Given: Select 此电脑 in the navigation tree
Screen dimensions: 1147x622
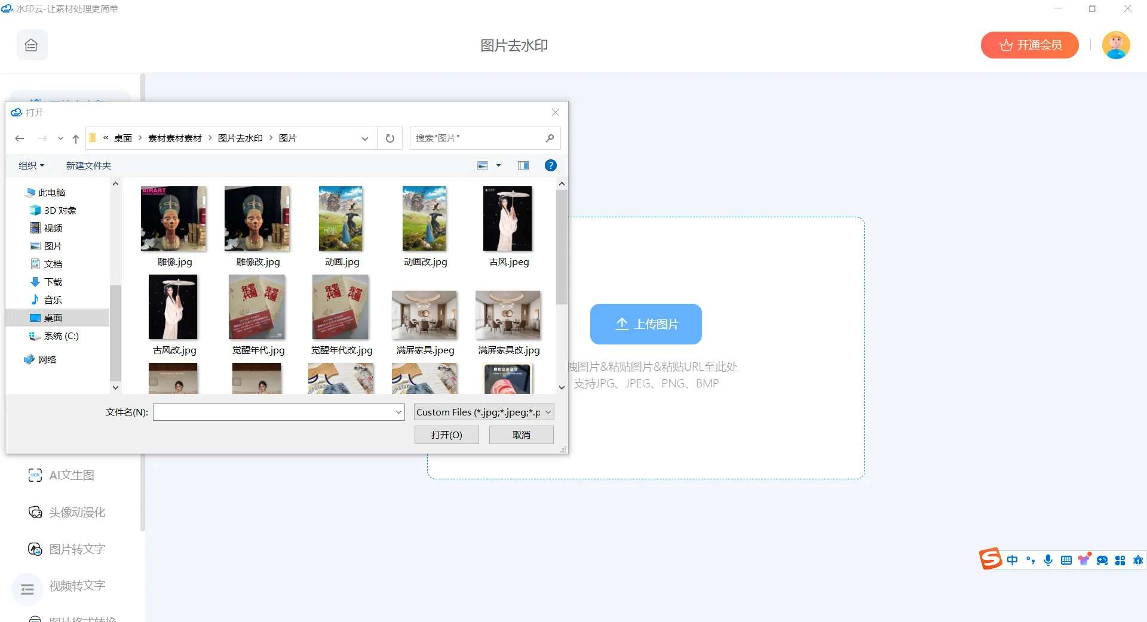Looking at the screenshot, I should 45,192.
